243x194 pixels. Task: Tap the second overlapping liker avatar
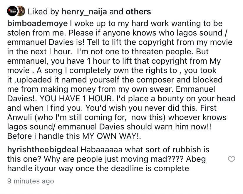(20, 12)
